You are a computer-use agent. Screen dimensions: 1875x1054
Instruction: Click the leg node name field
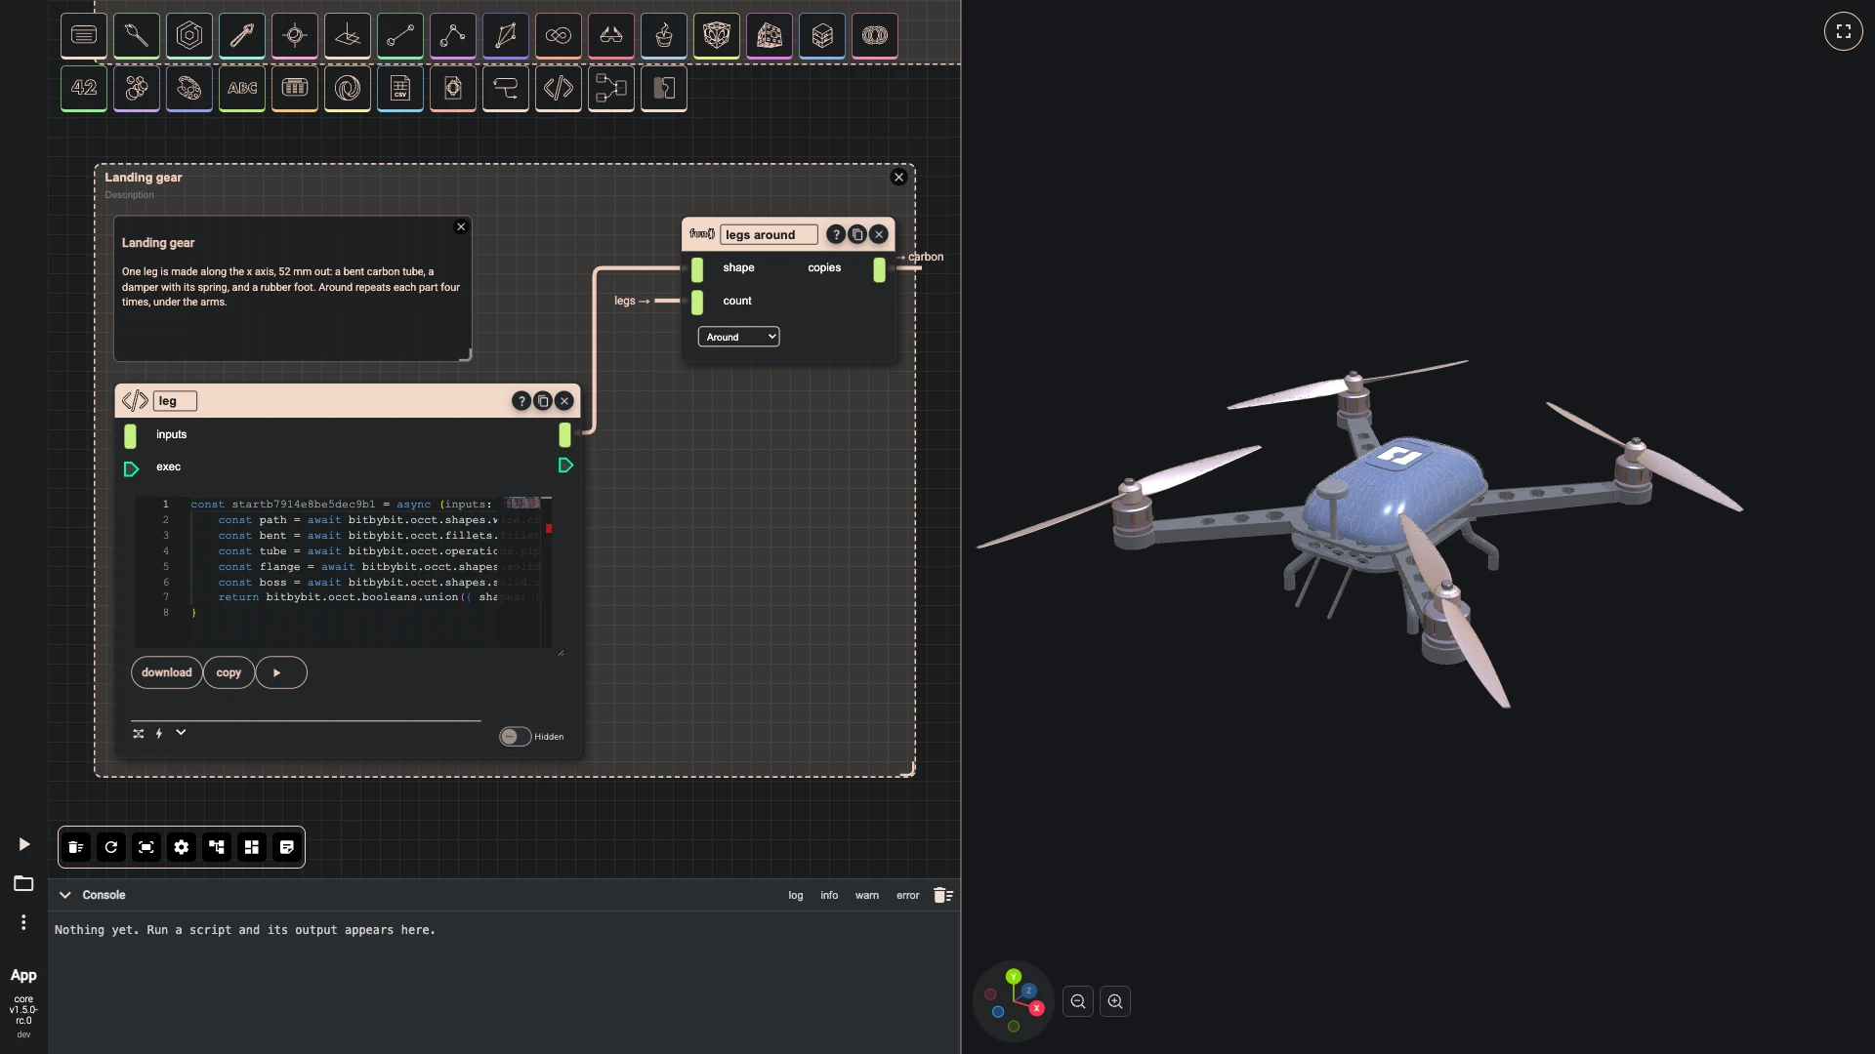coord(175,401)
